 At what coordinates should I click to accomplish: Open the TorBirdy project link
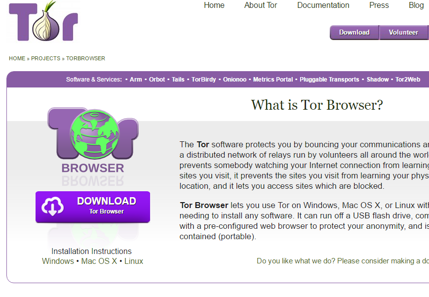[x=203, y=80]
